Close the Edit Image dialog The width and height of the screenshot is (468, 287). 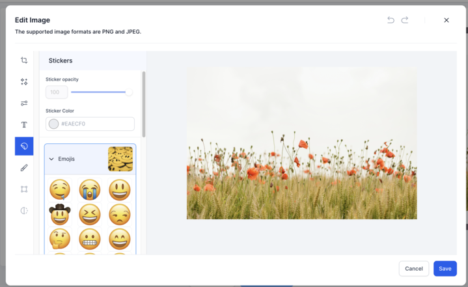coord(447,20)
